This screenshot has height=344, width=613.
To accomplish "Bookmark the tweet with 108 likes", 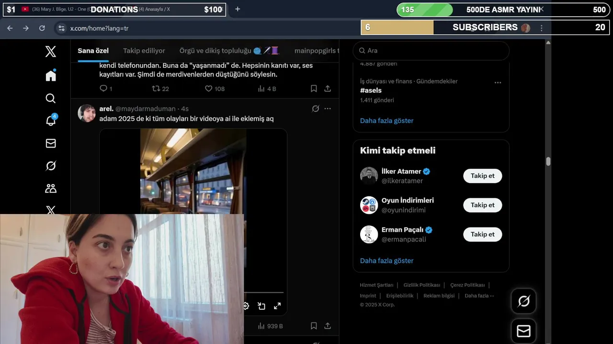I will [314, 88].
